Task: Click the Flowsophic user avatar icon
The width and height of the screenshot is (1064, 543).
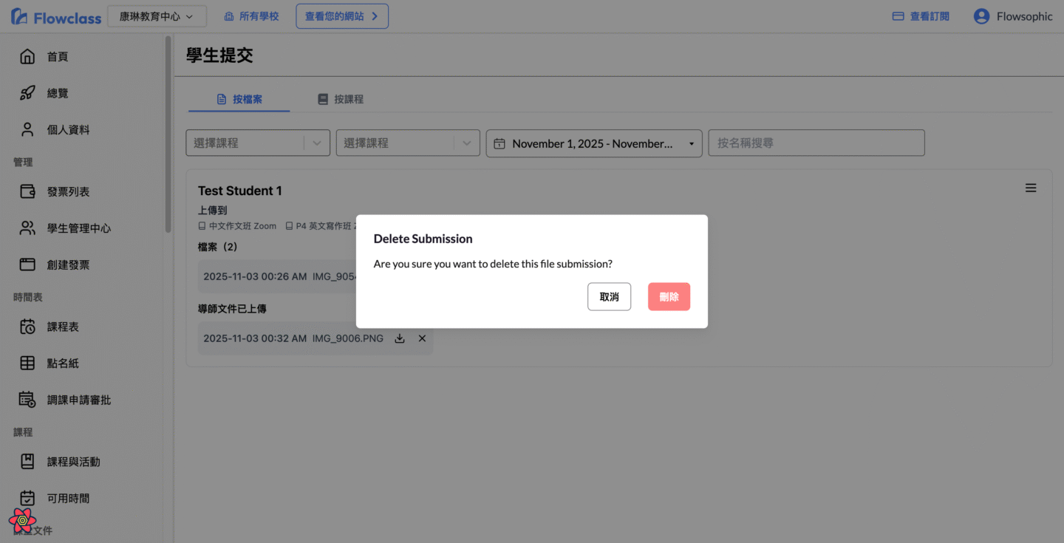Action: 981,16
